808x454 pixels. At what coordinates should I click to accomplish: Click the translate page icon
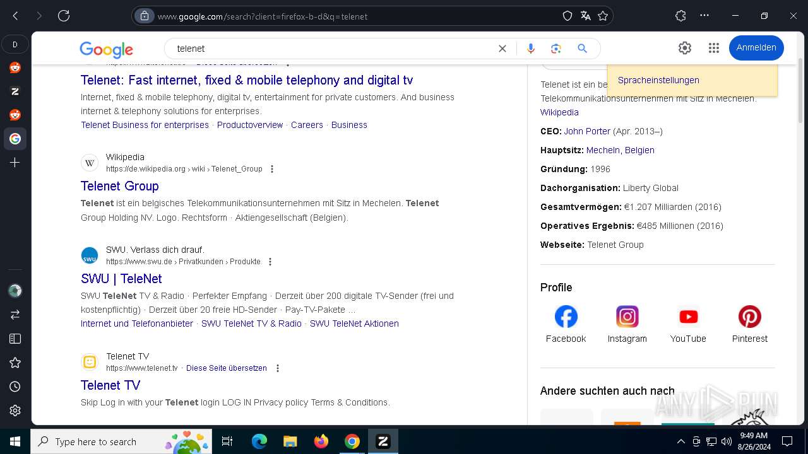click(585, 16)
